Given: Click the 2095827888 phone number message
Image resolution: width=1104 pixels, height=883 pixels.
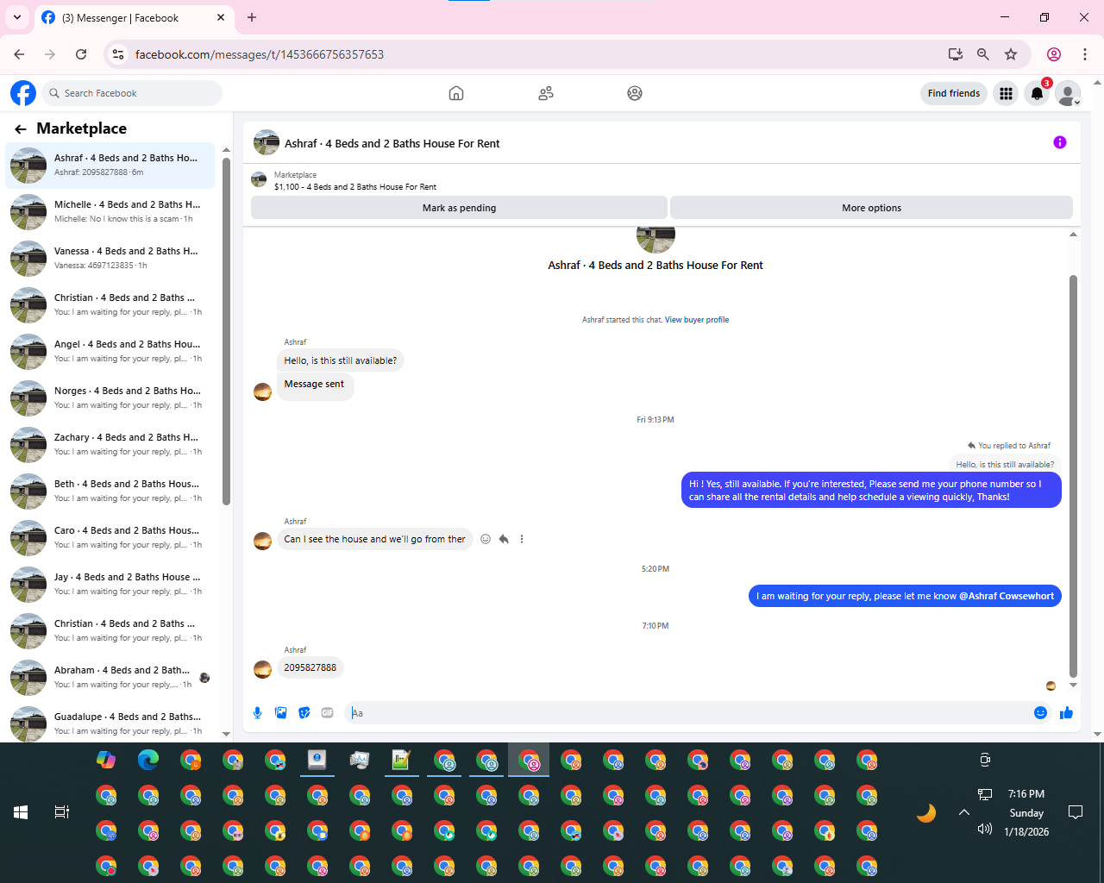Looking at the screenshot, I should tap(310, 667).
